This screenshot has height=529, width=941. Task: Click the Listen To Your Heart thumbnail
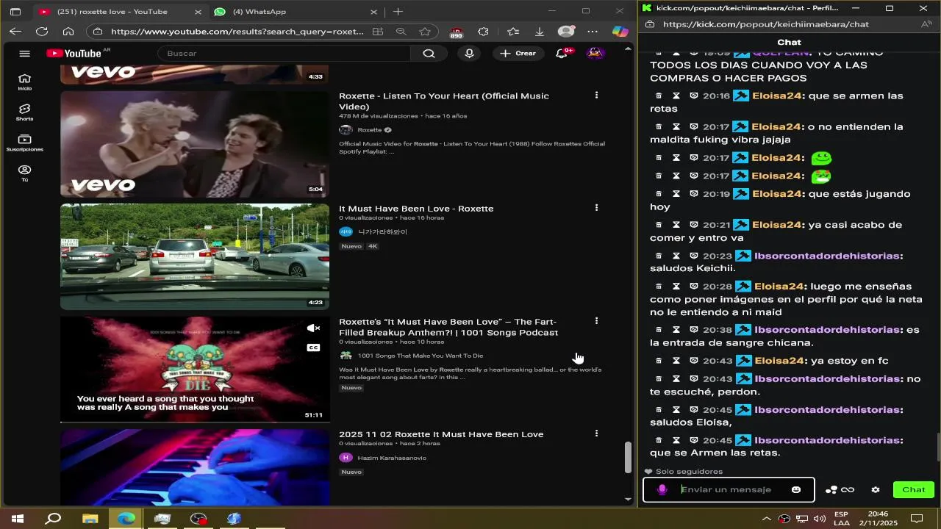click(x=195, y=144)
